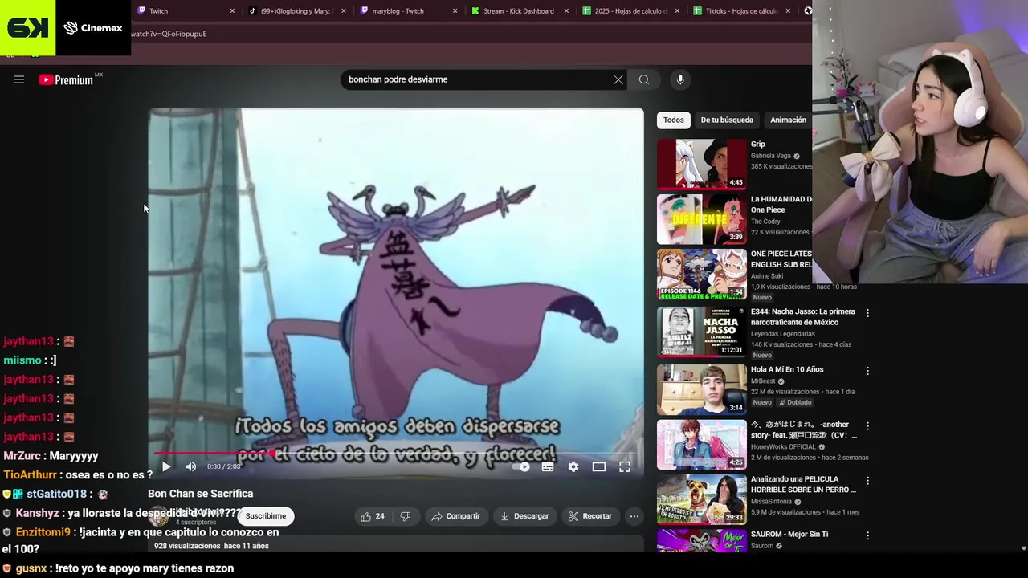Mute the video volume icon
Viewport: 1028px width, 578px height.
[191, 466]
